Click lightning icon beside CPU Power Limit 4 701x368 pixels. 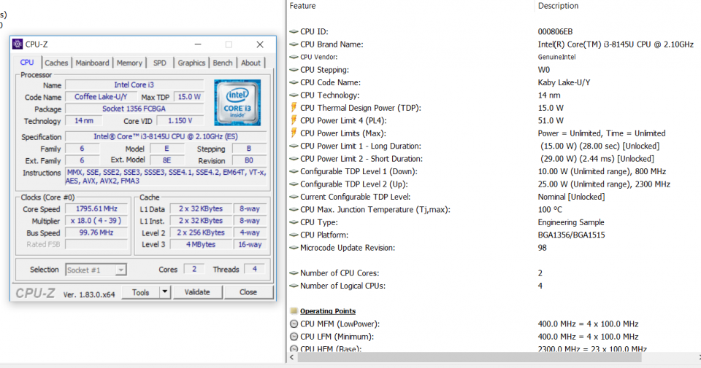point(294,120)
